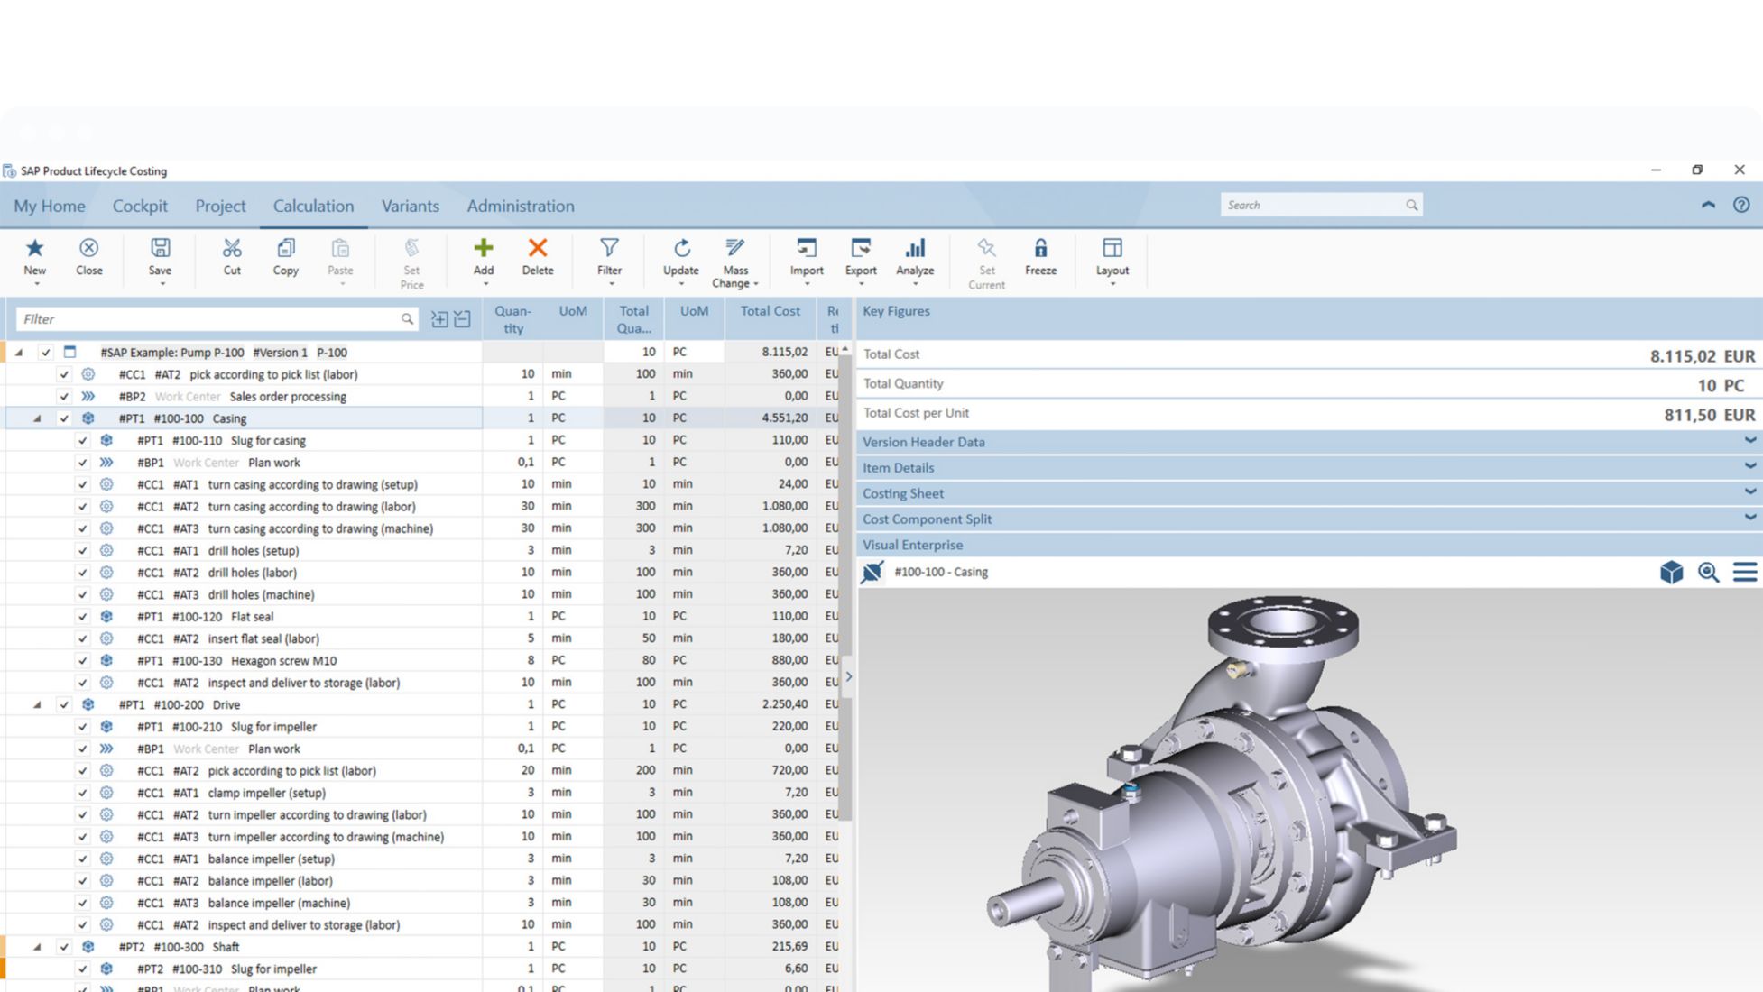Select the Set Current icon
This screenshot has width=1763, height=992.
[x=985, y=262]
